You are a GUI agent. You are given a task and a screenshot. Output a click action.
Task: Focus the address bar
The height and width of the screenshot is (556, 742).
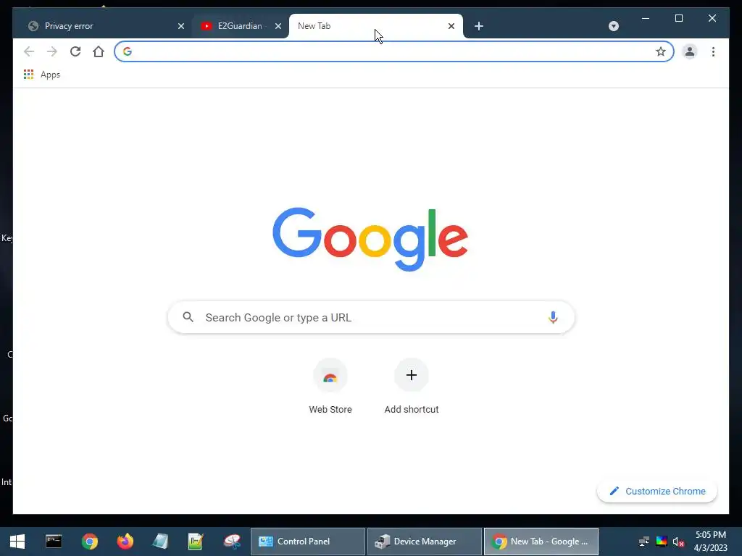393,51
